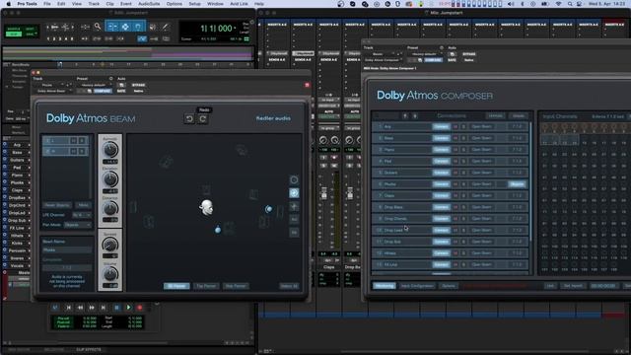
Task: Click the Undo arrow in Dolby Atmos Beam
Action: tap(189, 118)
